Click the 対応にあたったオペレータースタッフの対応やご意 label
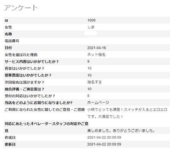Screen dimensions: 170x151 (46, 124)
